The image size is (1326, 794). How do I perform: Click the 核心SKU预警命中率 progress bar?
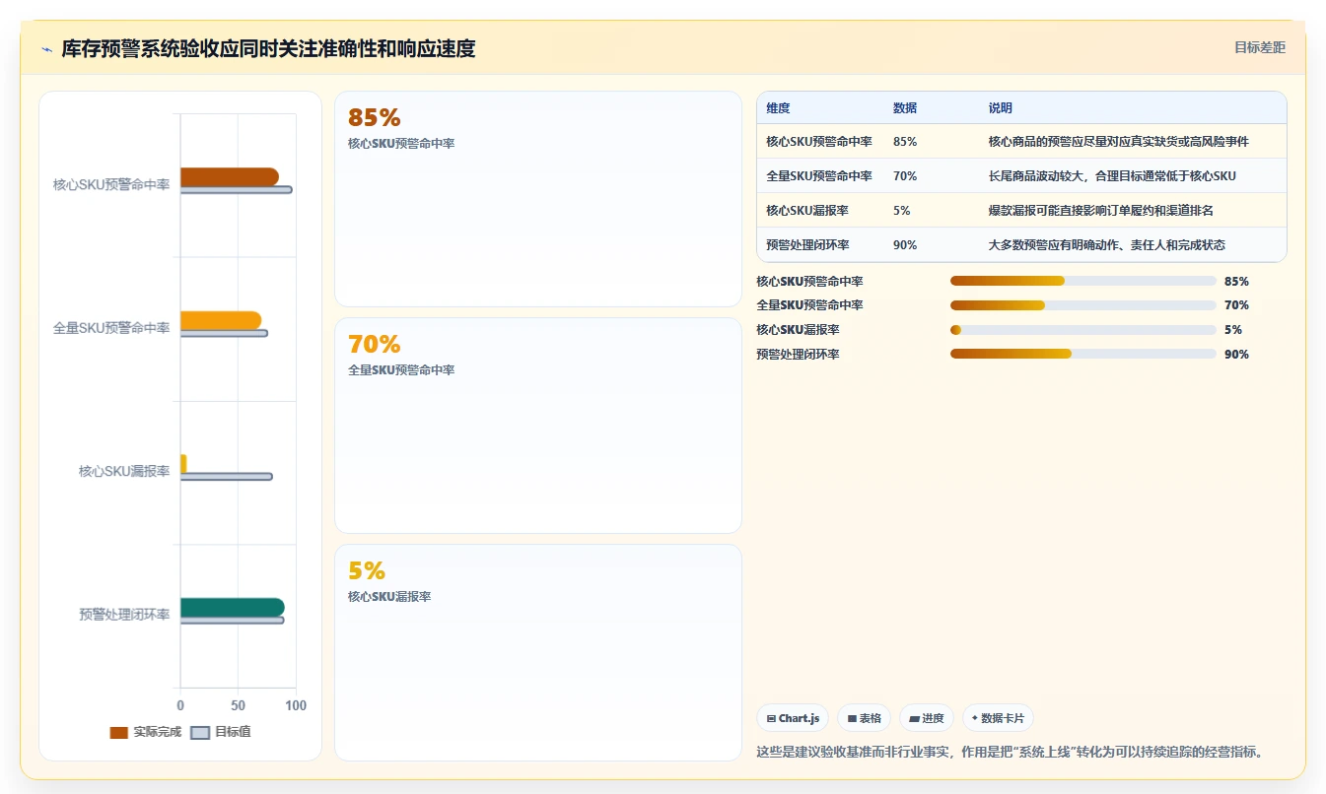[x=1082, y=281]
